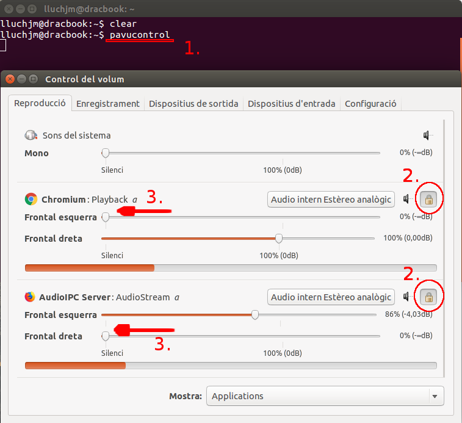Select the Dispositius d'entrada tab
The height and width of the screenshot is (423, 462).
coord(291,104)
